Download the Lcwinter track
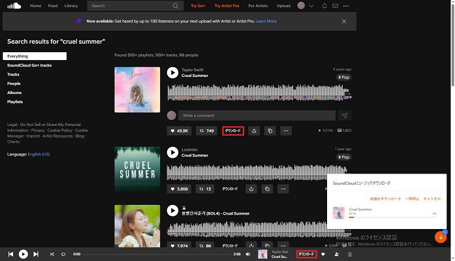 (x=230, y=189)
